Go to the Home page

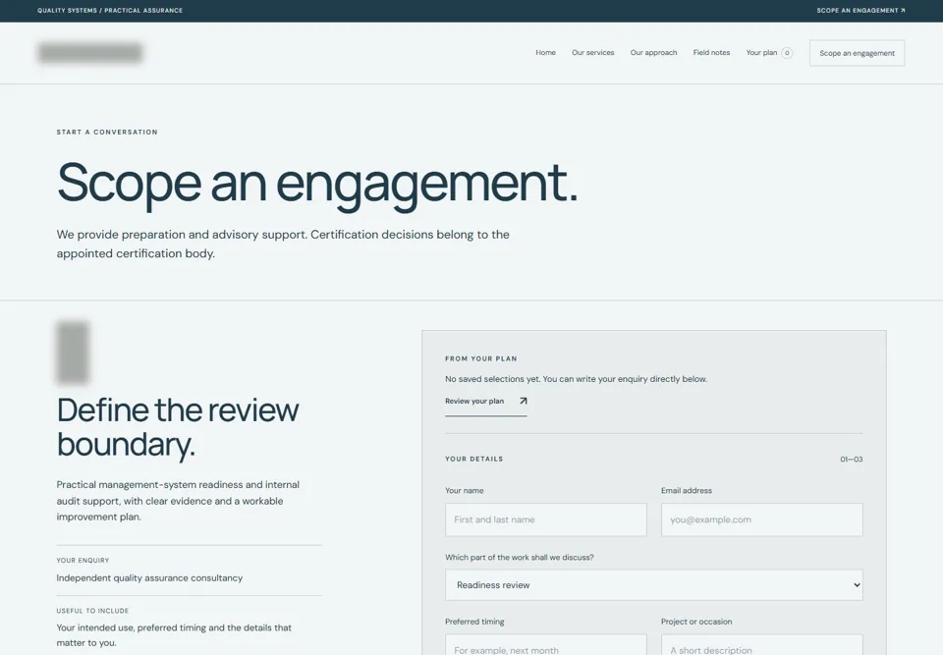click(x=545, y=53)
